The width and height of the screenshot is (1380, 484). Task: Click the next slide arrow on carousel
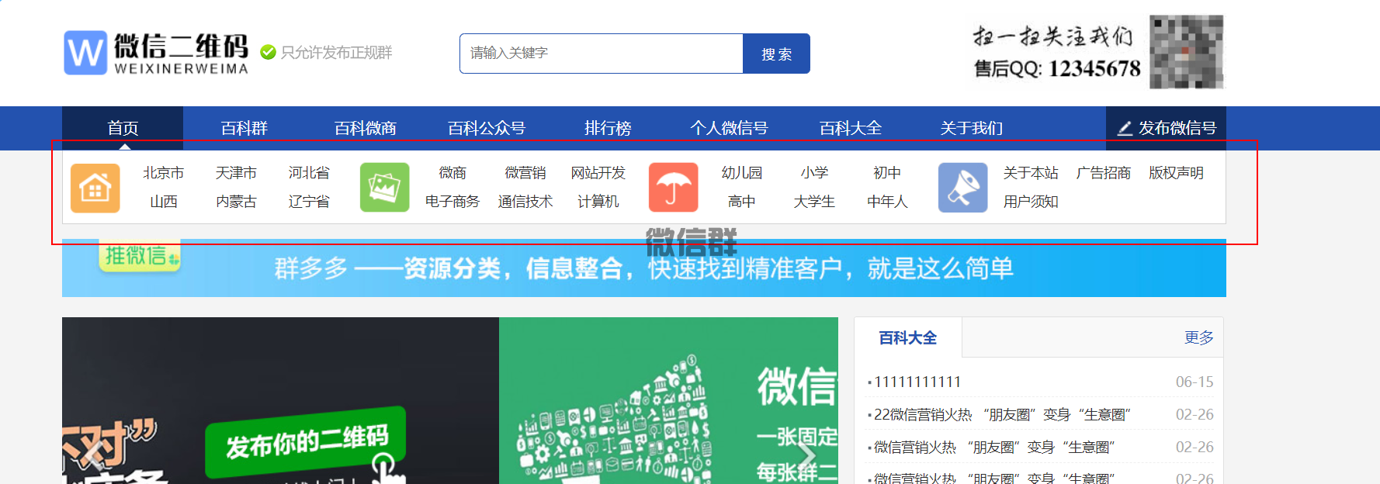(806, 456)
